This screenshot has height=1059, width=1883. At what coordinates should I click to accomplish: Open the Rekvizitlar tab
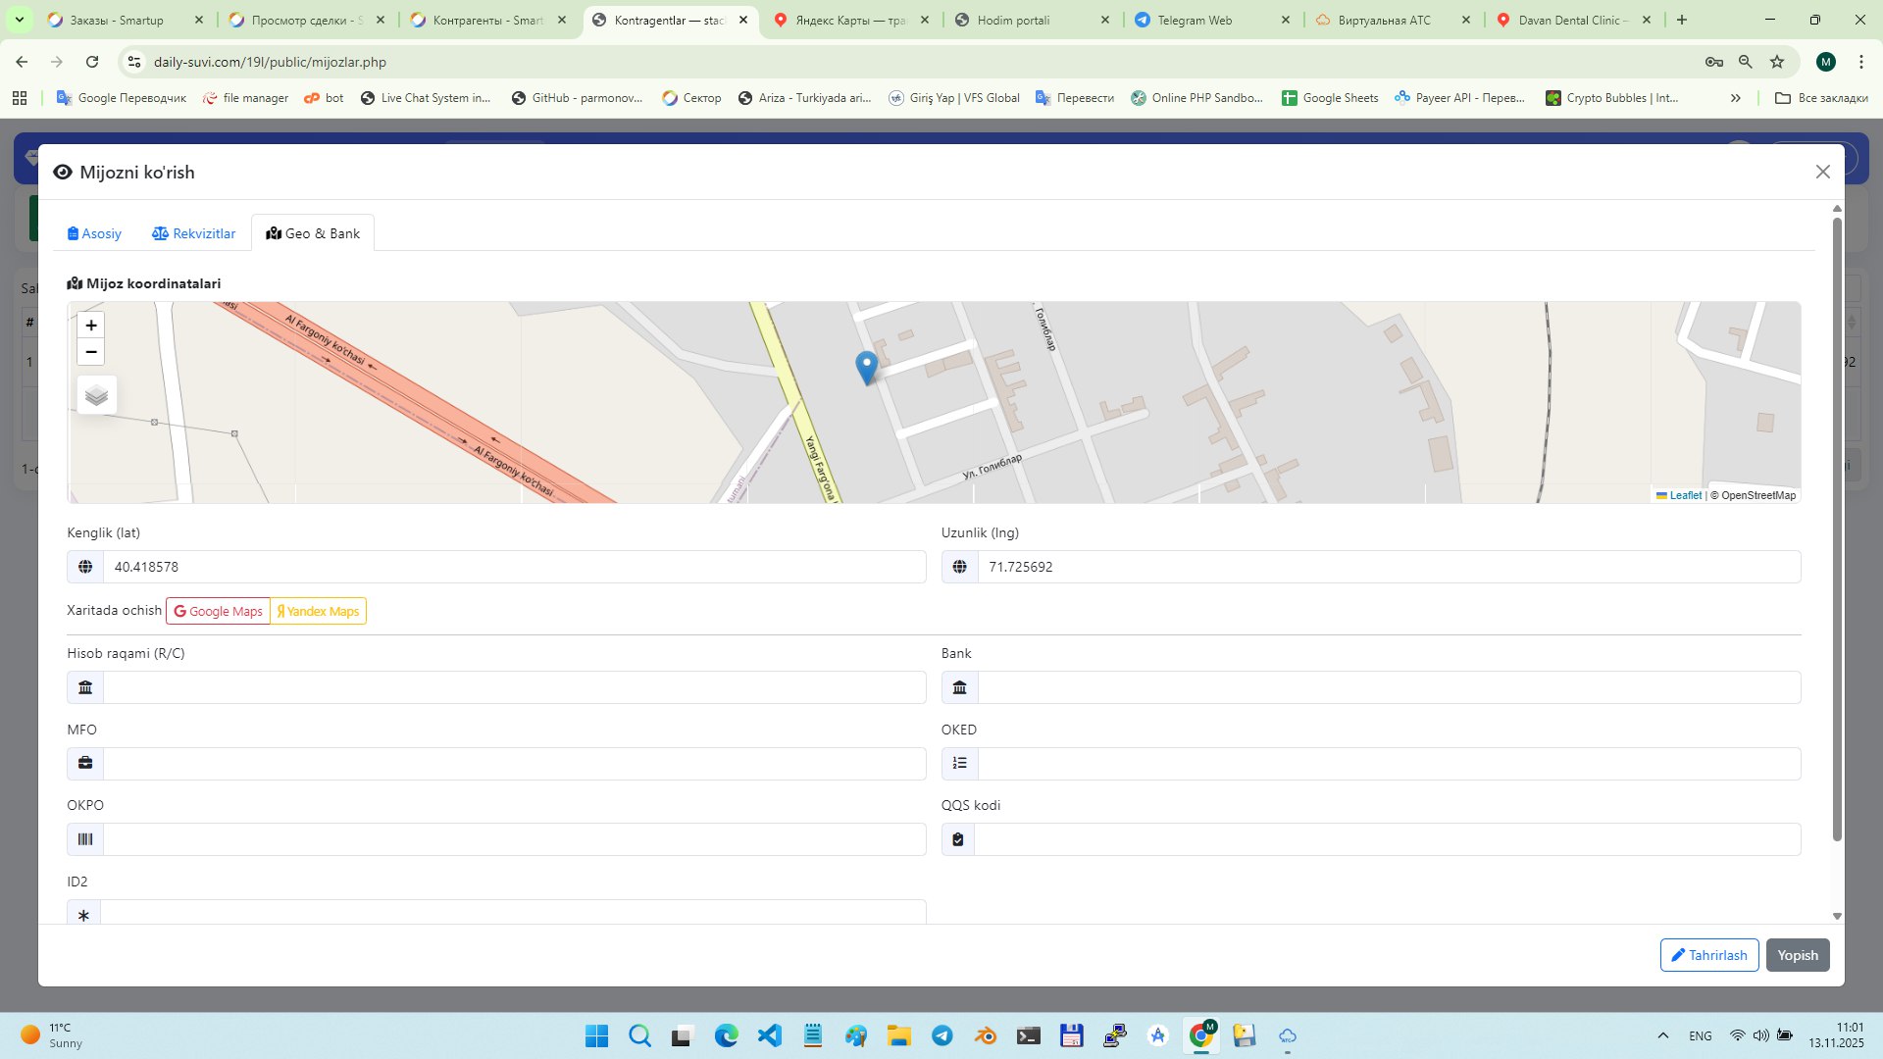[193, 233]
